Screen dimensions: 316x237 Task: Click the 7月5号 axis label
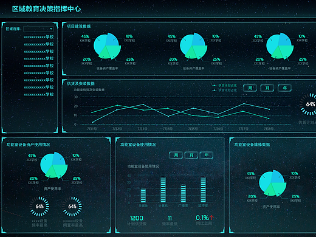(193, 129)
